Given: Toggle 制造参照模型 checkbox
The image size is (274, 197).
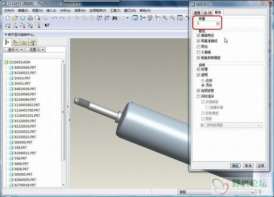Looking at the screenshot, I should pos(198,58).
